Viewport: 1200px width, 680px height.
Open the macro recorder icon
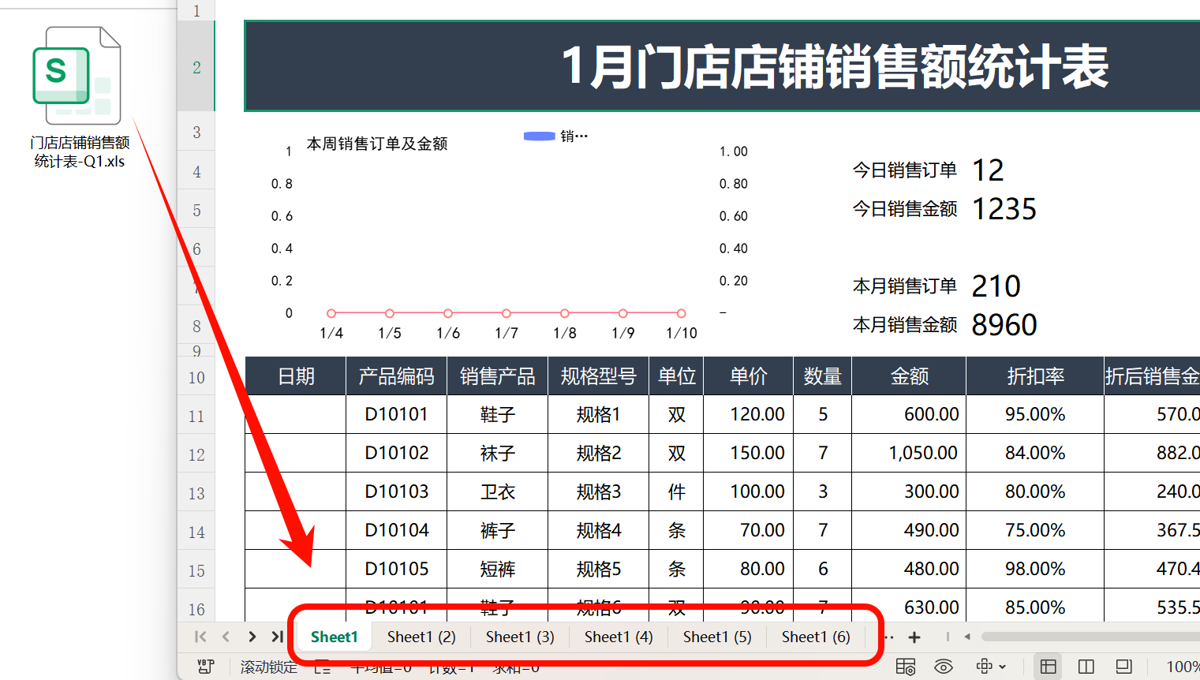204,667
